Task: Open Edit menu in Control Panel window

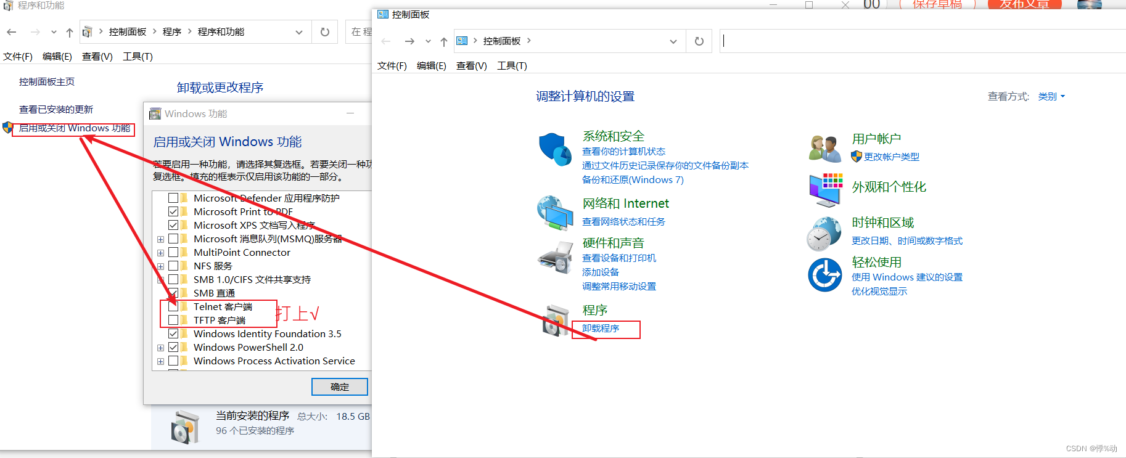Action: pos(432,65)
